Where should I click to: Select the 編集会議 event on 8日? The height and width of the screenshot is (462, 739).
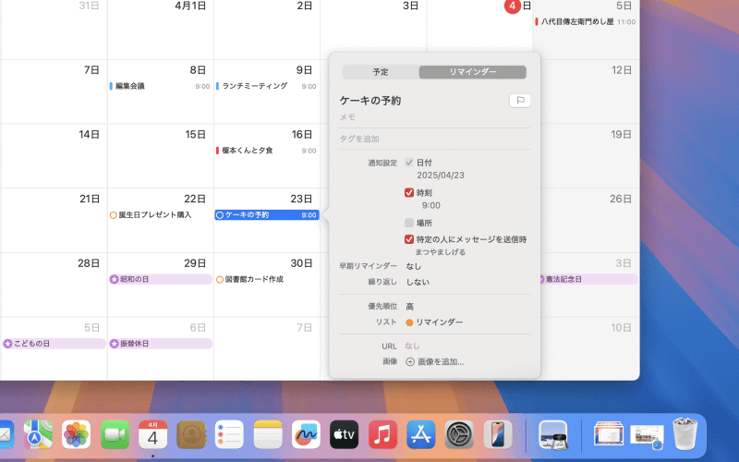click(160, 86)
